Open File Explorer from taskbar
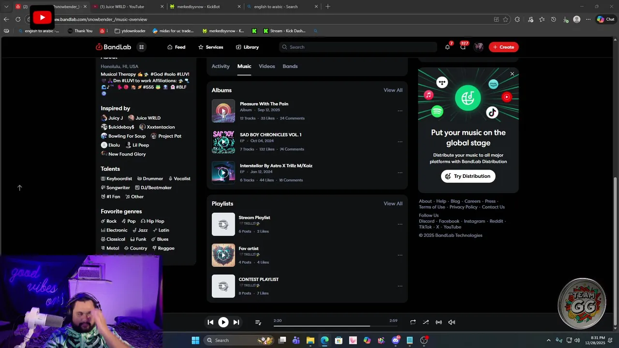 pos(310,340)
